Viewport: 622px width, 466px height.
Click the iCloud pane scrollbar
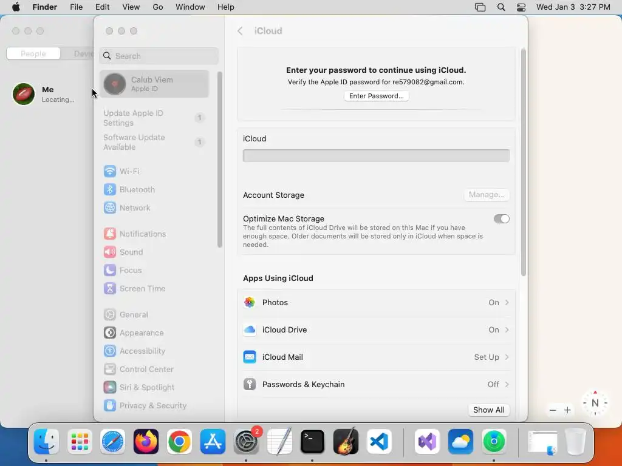[524, 163]
